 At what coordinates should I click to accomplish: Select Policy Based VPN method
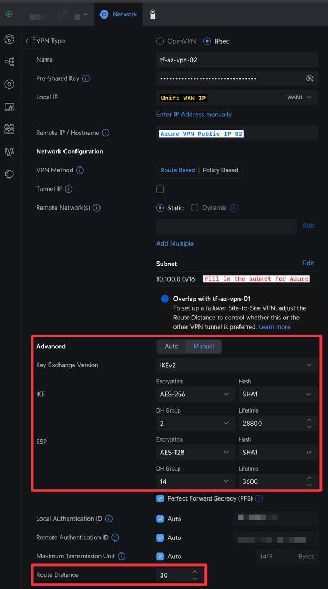click(x=220, y=170)
